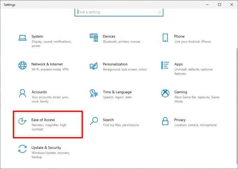Click the magnifier icon in search box
The width and height of the screenshot is (238, 169).
tap(159, 12)
